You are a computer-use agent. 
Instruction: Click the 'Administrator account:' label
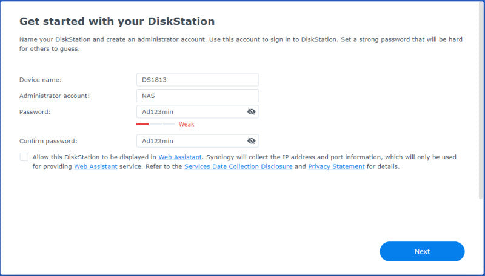click(x=55, y=96)
